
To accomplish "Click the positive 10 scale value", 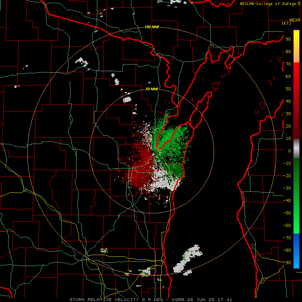I will coord(288,139).
